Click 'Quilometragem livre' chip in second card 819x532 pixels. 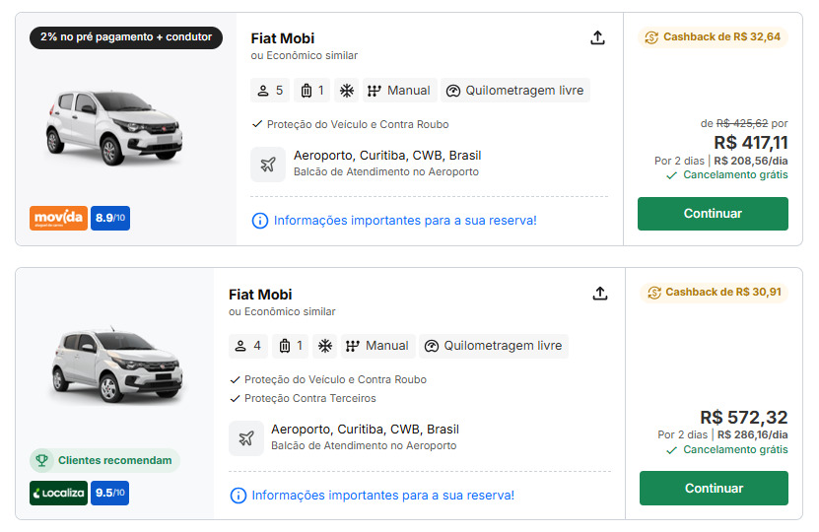coord(493,346)
